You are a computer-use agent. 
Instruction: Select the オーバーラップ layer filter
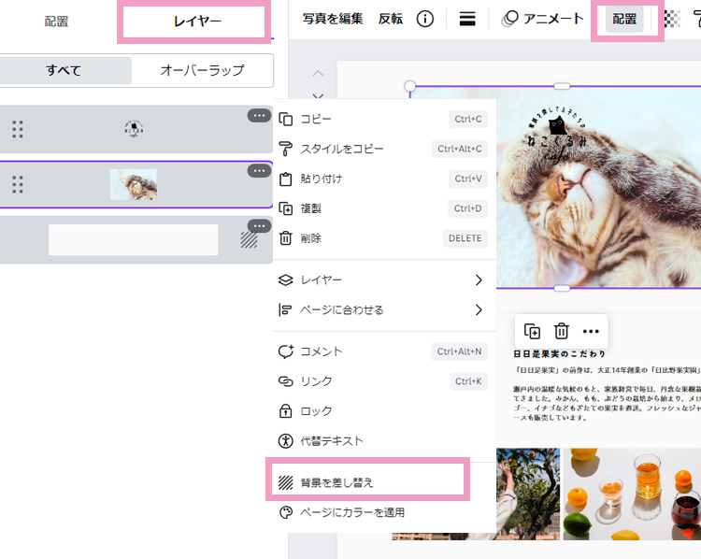[203, 70]
